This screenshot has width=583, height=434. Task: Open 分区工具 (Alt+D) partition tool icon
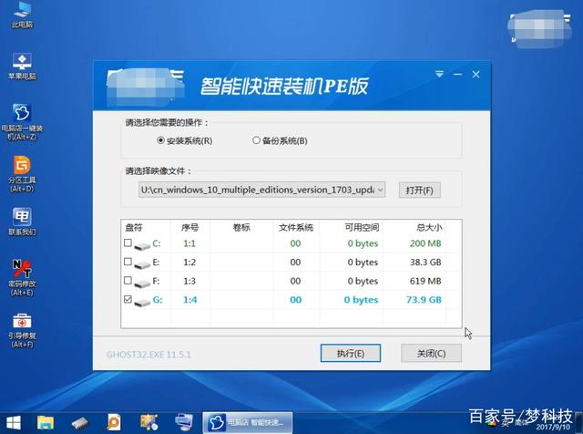(x=22, y=174)
